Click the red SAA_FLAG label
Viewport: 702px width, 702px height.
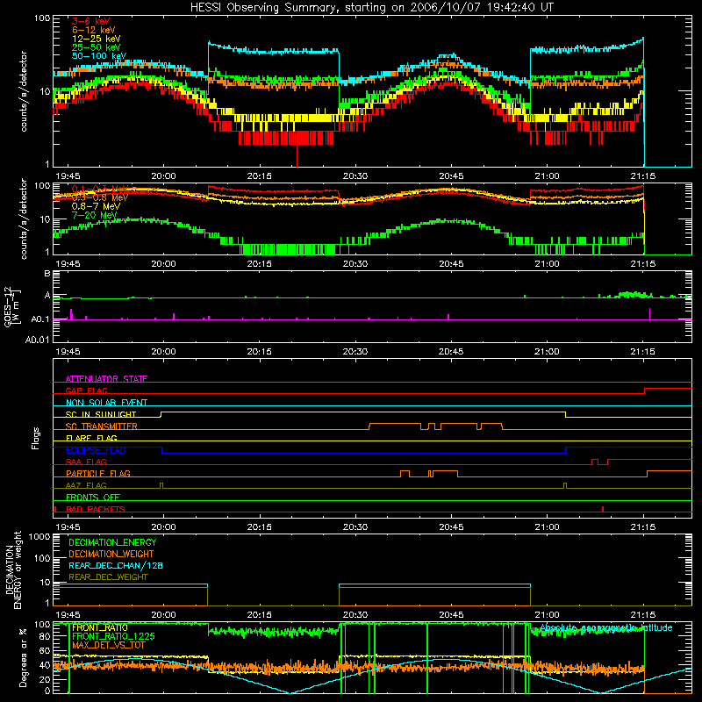[x=86, y=462]
